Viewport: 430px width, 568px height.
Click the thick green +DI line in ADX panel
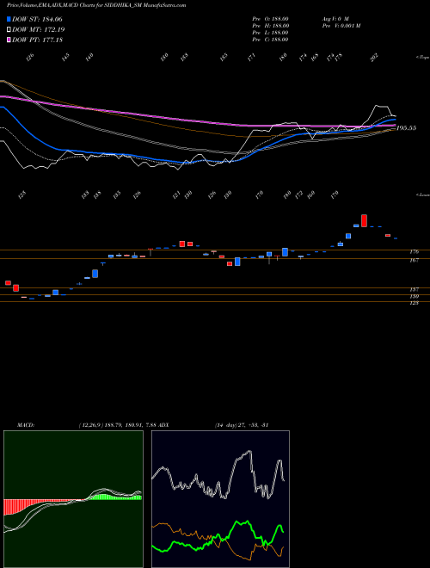(x=237, y=523)
